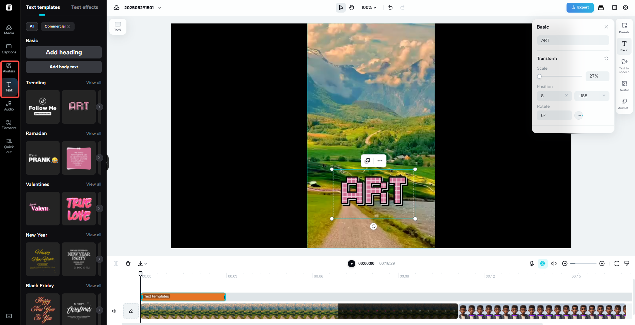Open Text to speech panel
Image resolution: width=635 pixels, height=325 pixels.
coord(624,65)
